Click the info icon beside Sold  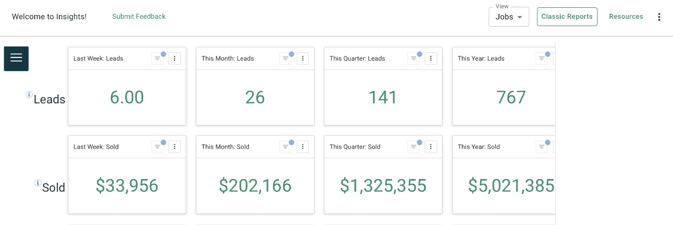point(38,183)
